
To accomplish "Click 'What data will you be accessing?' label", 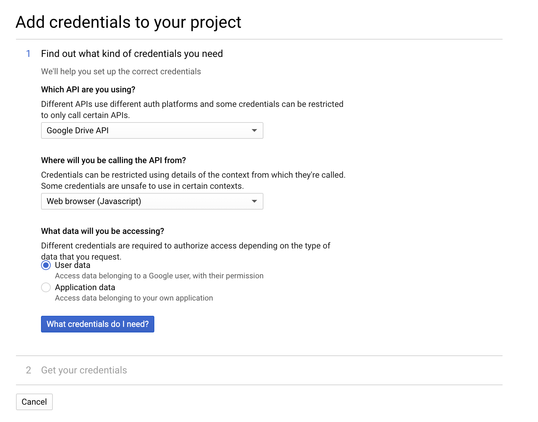I will coord(103,231).
